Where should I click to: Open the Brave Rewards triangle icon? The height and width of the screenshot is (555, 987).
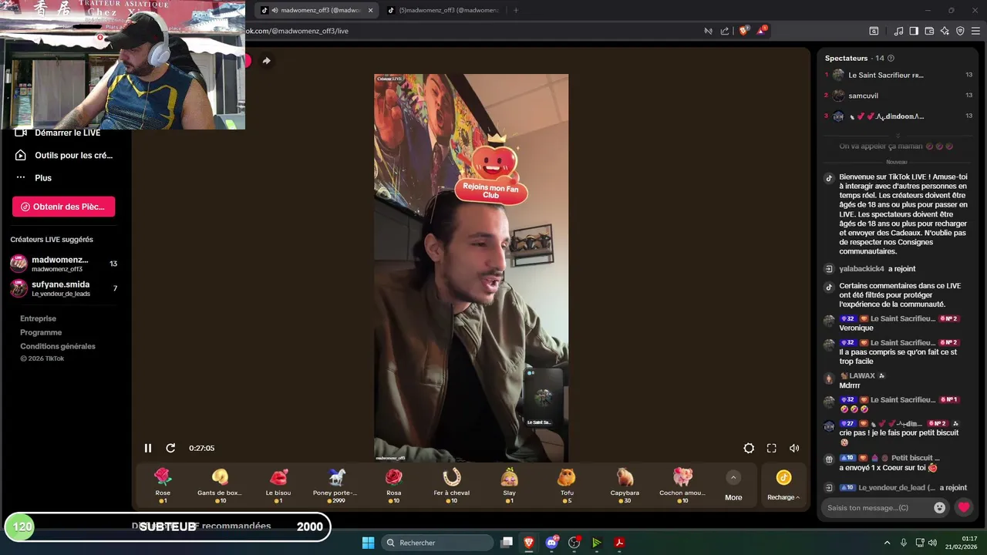pos(762,31)
